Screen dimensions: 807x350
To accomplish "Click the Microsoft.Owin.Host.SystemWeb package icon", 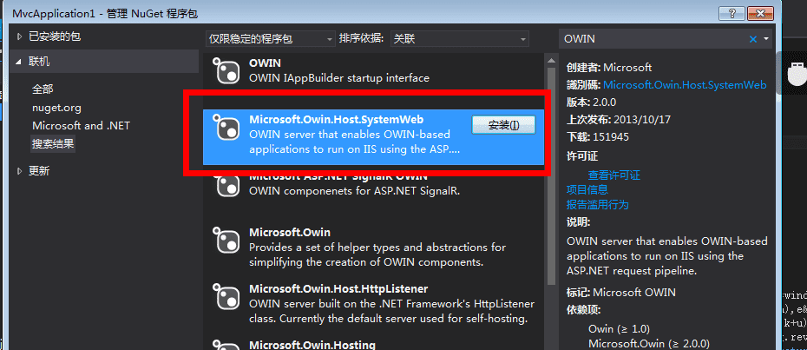I will pos(226,129).
